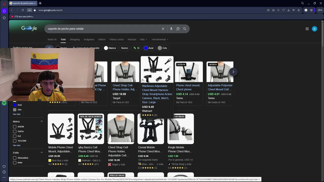Submit search with the magnifying glass icon
Viewport: 324px width, 182px height.
pyautogui.click(x=185, y=29)
